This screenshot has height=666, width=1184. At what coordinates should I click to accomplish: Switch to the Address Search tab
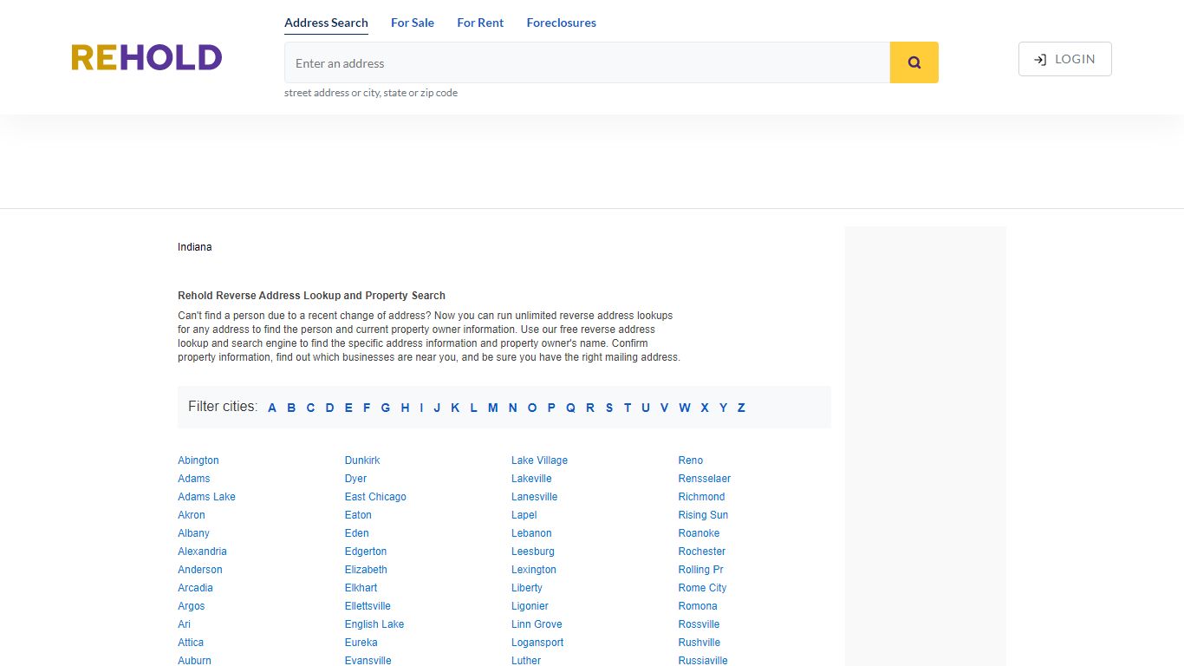(x=326, y=23)
